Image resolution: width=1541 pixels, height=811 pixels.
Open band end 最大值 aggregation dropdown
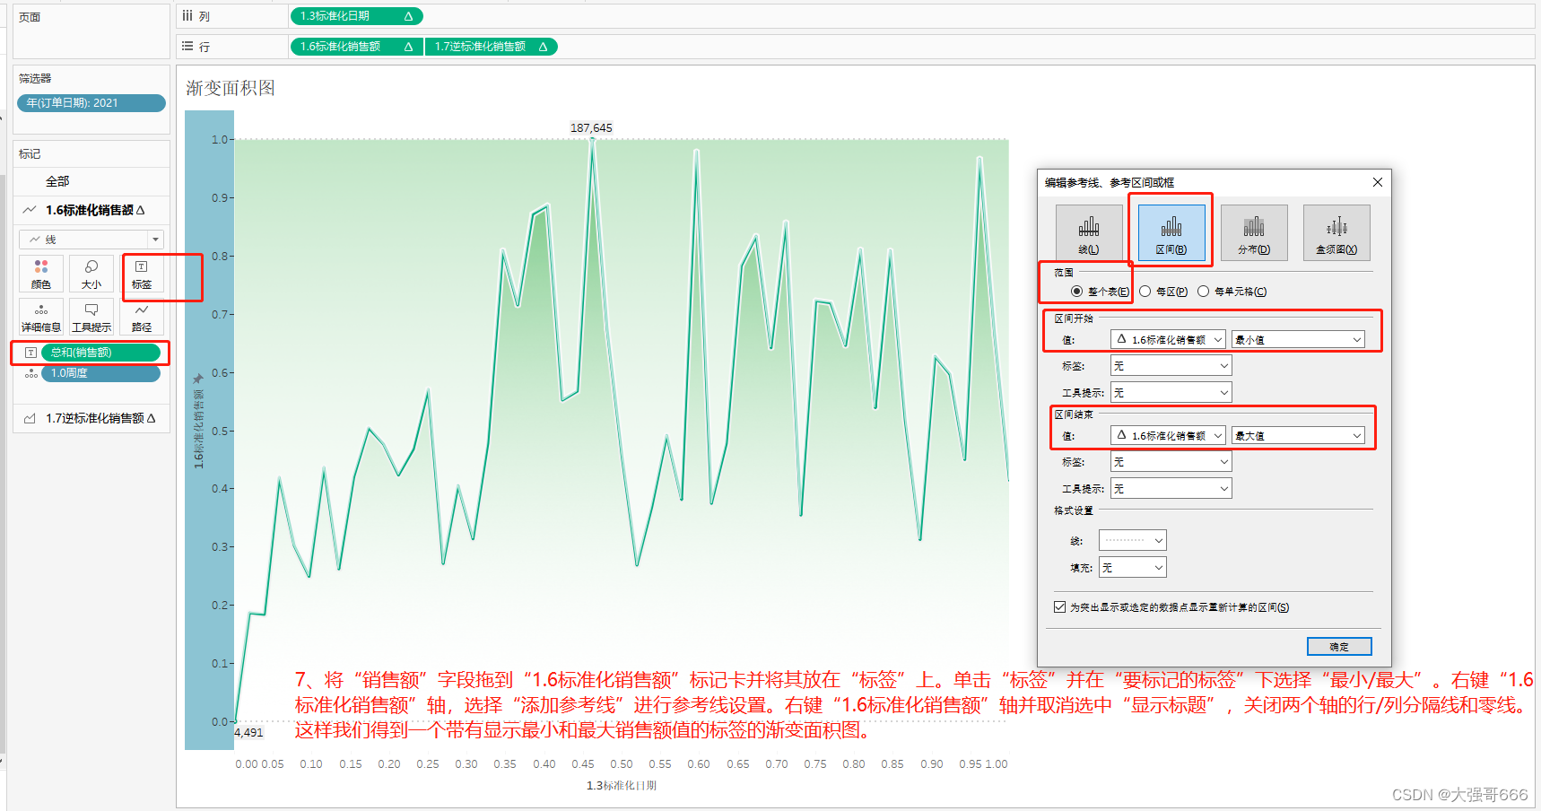click(x=1299, y=435)
